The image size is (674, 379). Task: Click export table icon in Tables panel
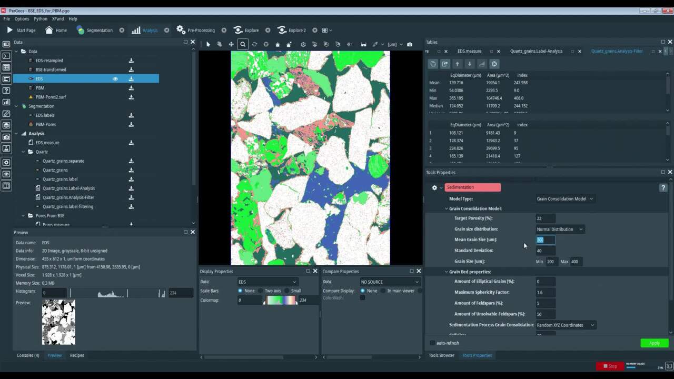[x=445, y=64]
